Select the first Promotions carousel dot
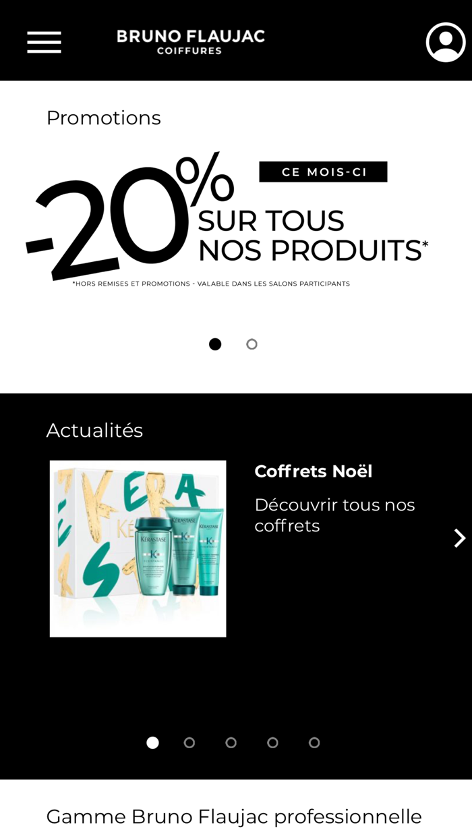The image size is (472, 840). point(215,344)
